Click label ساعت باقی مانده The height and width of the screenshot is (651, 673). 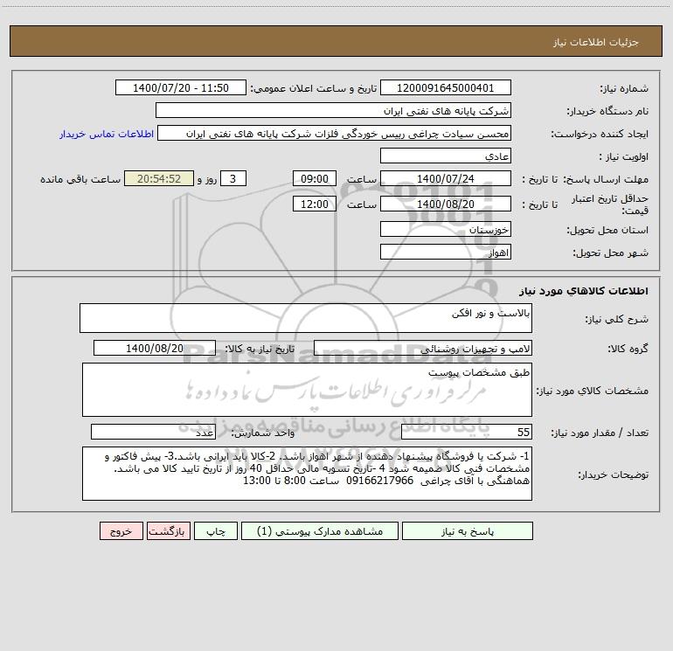pos(80,179)
